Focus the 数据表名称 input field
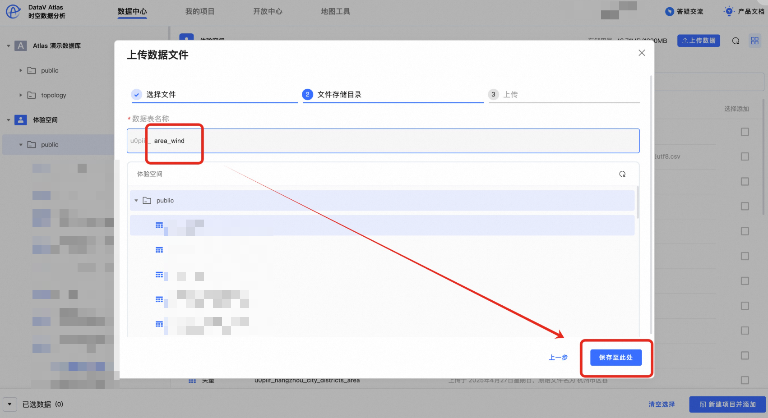The height and width of the screenshot is (418, 768). [x=383, y=141]
